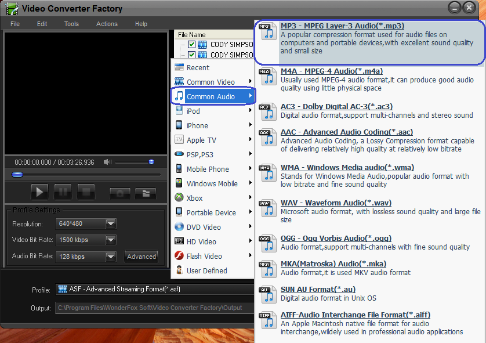The image size is (486, 343).
Task: Open the snapshot folder button
Action: point(146,194)
